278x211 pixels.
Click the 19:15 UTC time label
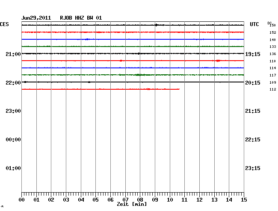(x=253, y=54)
